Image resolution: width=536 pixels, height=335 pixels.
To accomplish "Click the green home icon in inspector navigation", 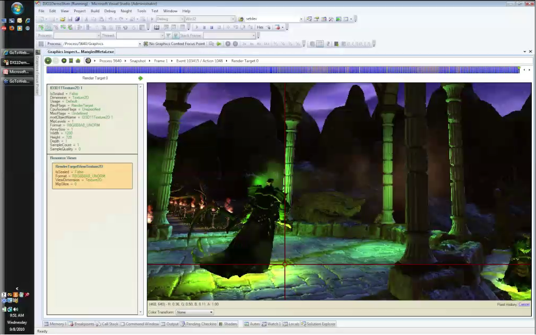I will [x=78, y=61].
